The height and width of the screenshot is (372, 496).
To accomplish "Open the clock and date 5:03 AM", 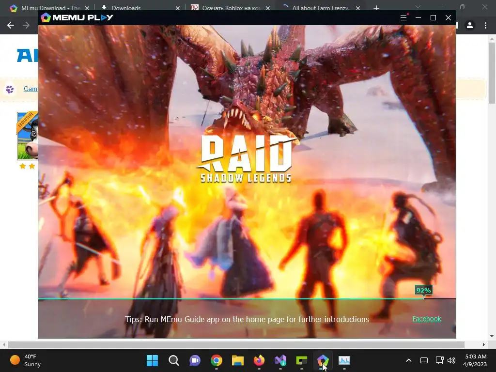I will pyautogui.click(x=475, y=360).
